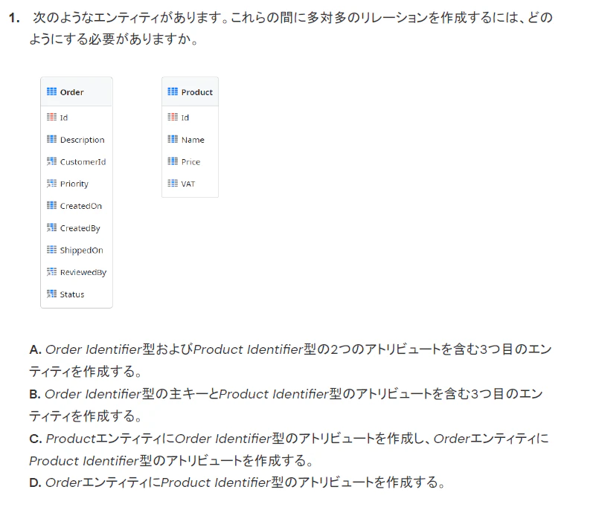This screenshot has height=507, width=599.
Task: Select the ShippedOn attribute text
Action: (x=81, y=251)
